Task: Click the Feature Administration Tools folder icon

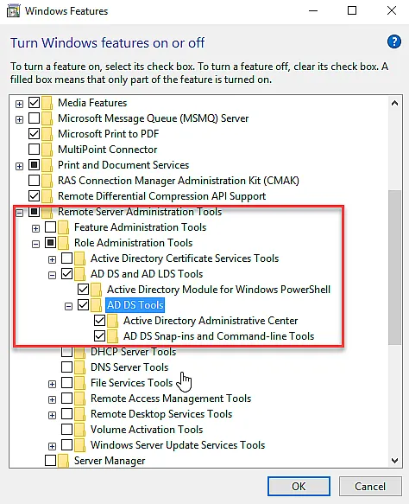Action: (x=64, y=227)
